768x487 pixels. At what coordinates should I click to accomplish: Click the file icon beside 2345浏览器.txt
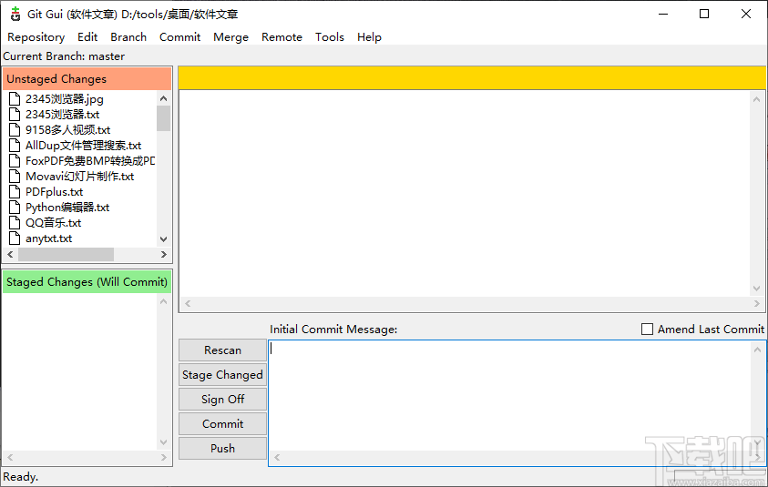click(x=15, y=115)
